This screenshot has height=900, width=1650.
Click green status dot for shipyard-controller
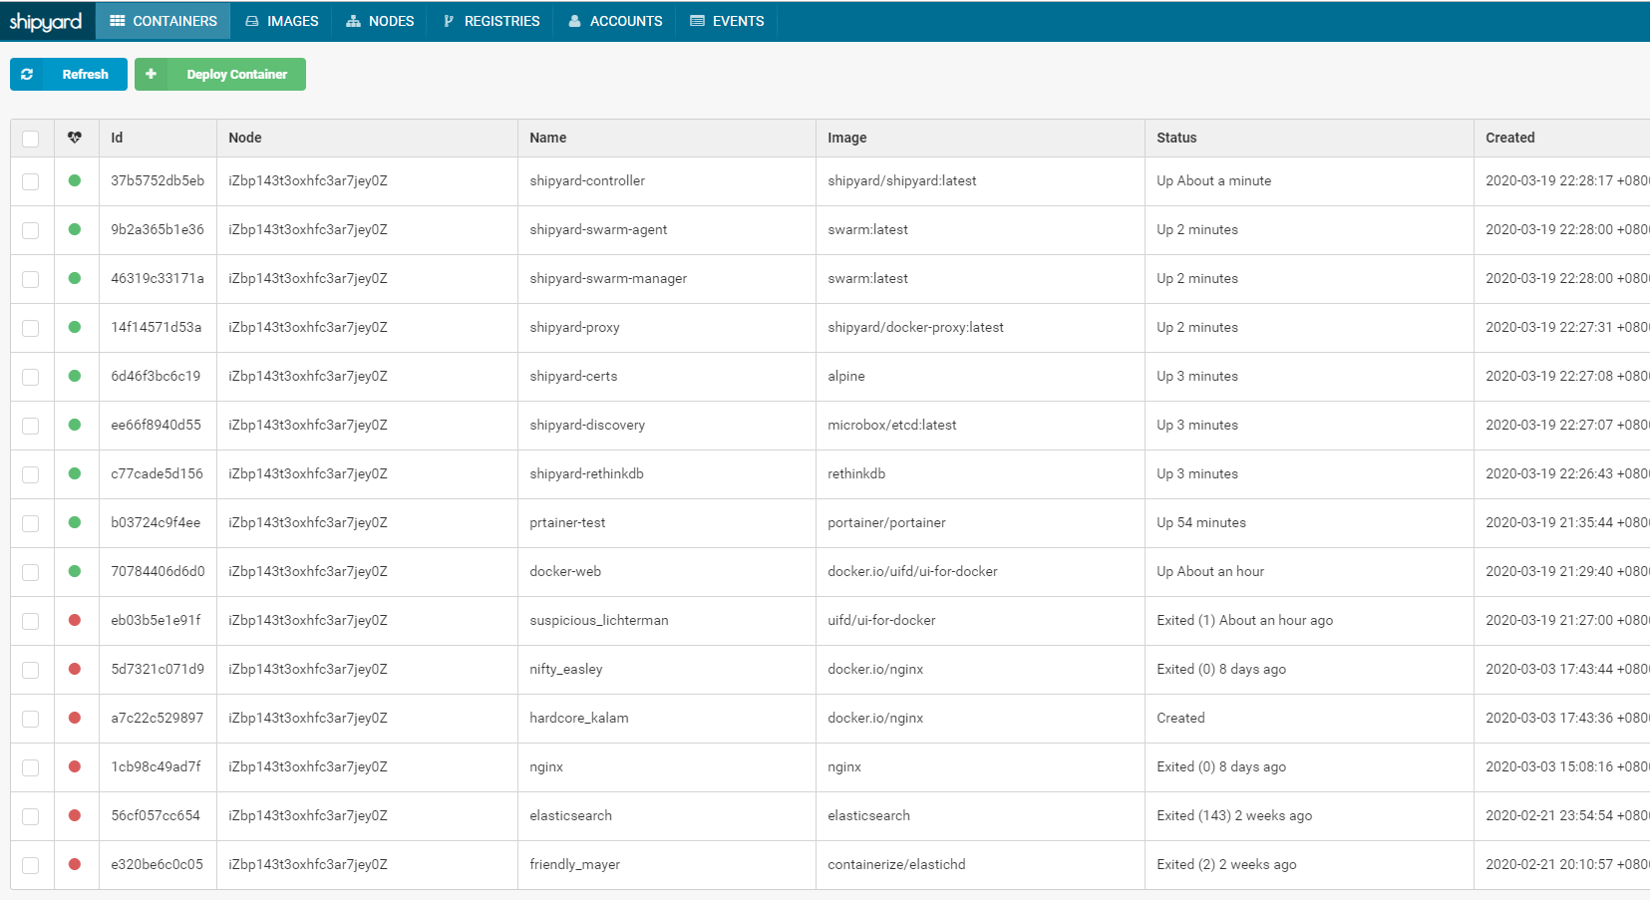[x=75, y=180]
